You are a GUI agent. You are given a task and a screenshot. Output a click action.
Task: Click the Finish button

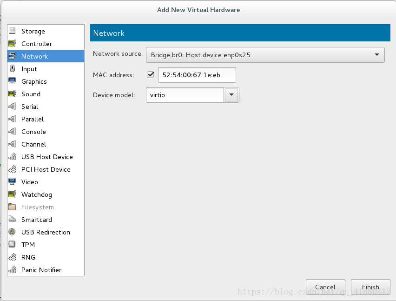370,287
